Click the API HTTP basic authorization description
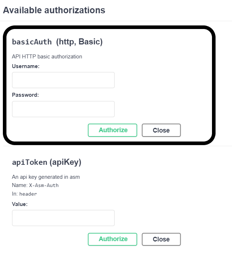232x254 pixels. (x=47, y=57)
